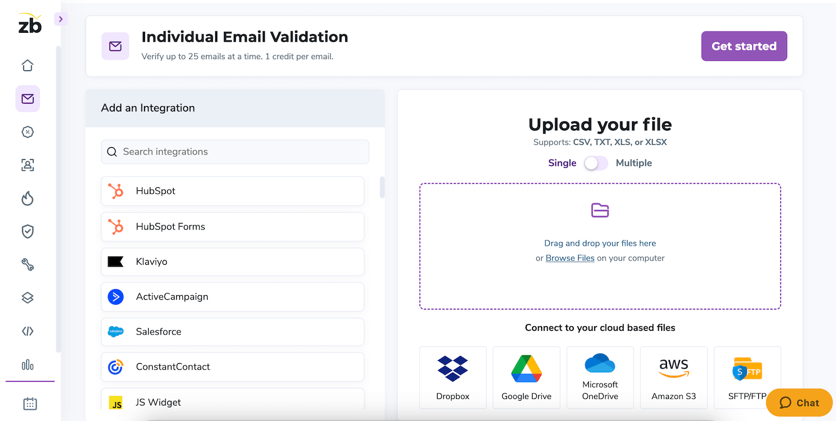Click the integrations list scrollbar
Image resolution: width=836 pixels, height=421 pixels.
coord(382,187)
